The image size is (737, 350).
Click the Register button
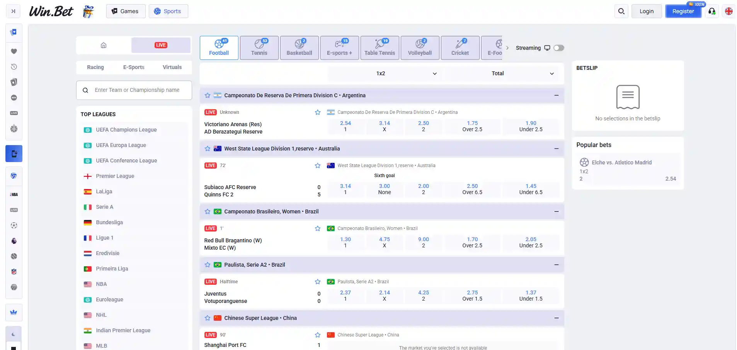coord(683,11)
